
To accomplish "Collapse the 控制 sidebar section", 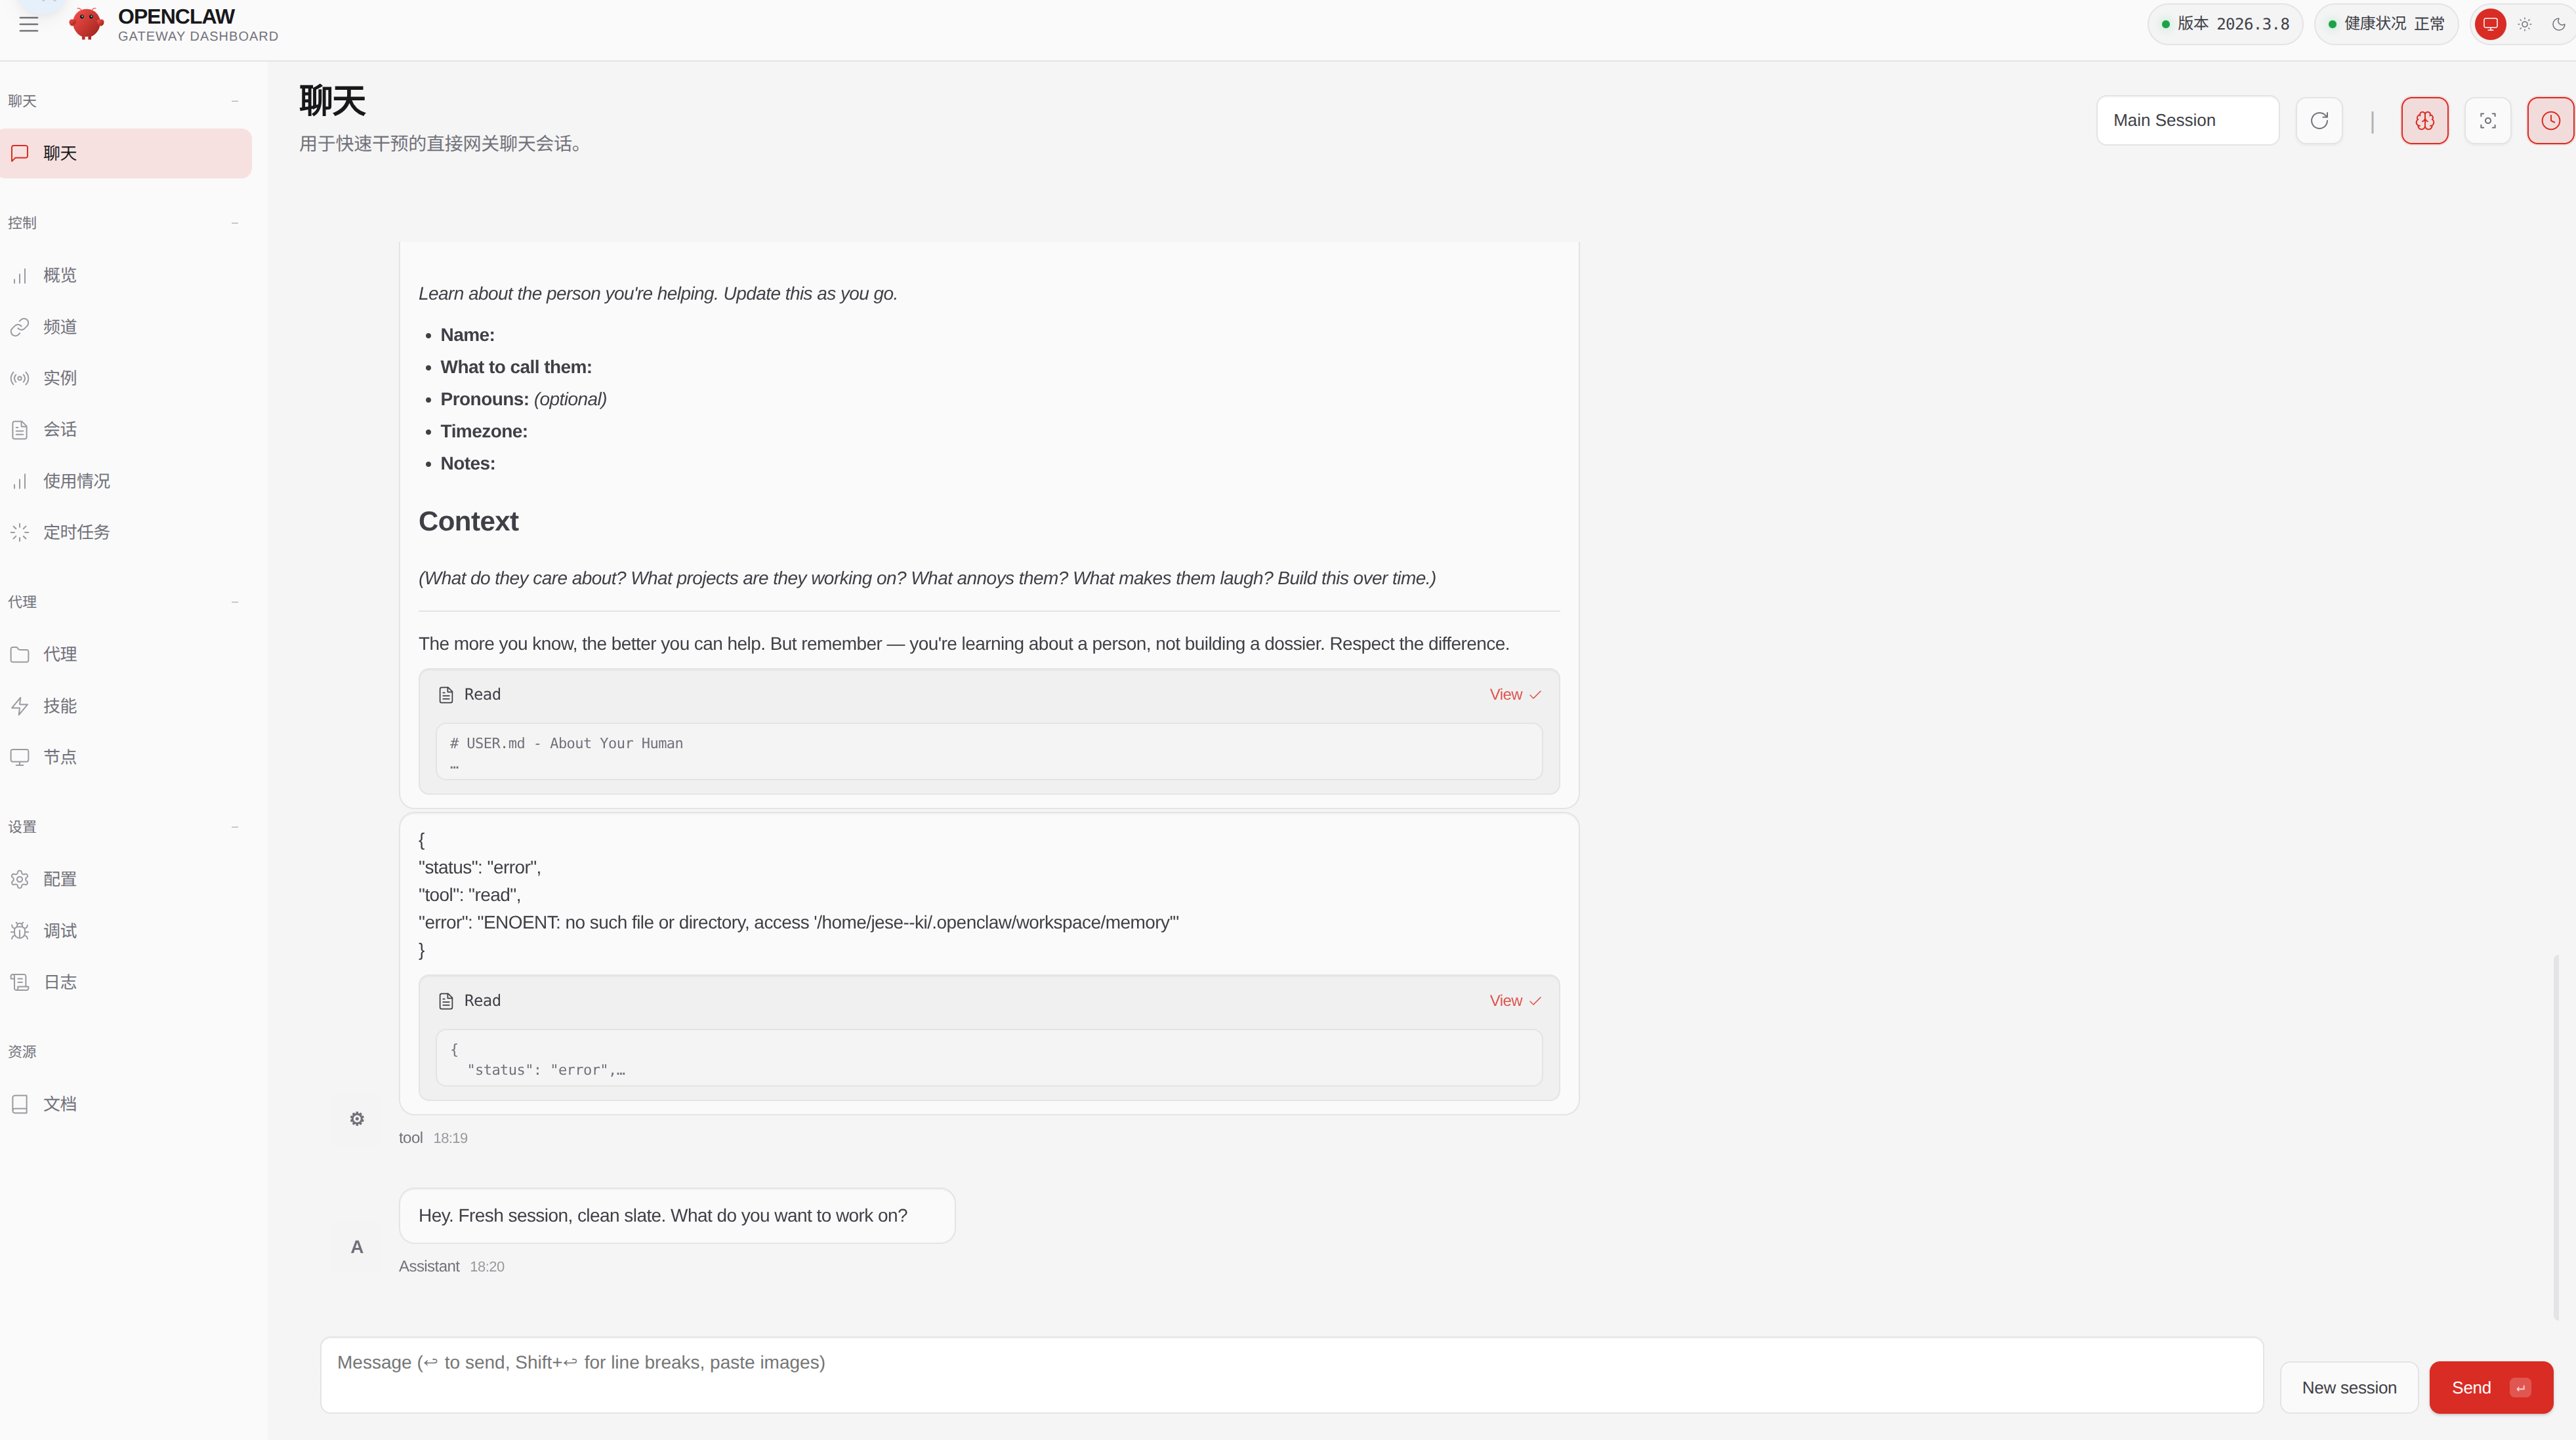I will pyautogui.click(x=234, y=222).
